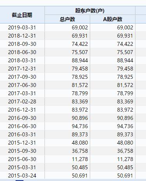This screenshot has height=181, width=146.
Task: Click A股户数 value in 2016-06-30 row
Action: pos(125,126)
